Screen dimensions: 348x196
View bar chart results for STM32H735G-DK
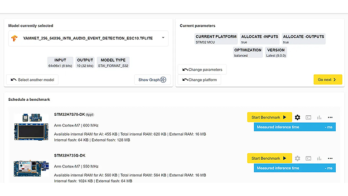[319, 158]
